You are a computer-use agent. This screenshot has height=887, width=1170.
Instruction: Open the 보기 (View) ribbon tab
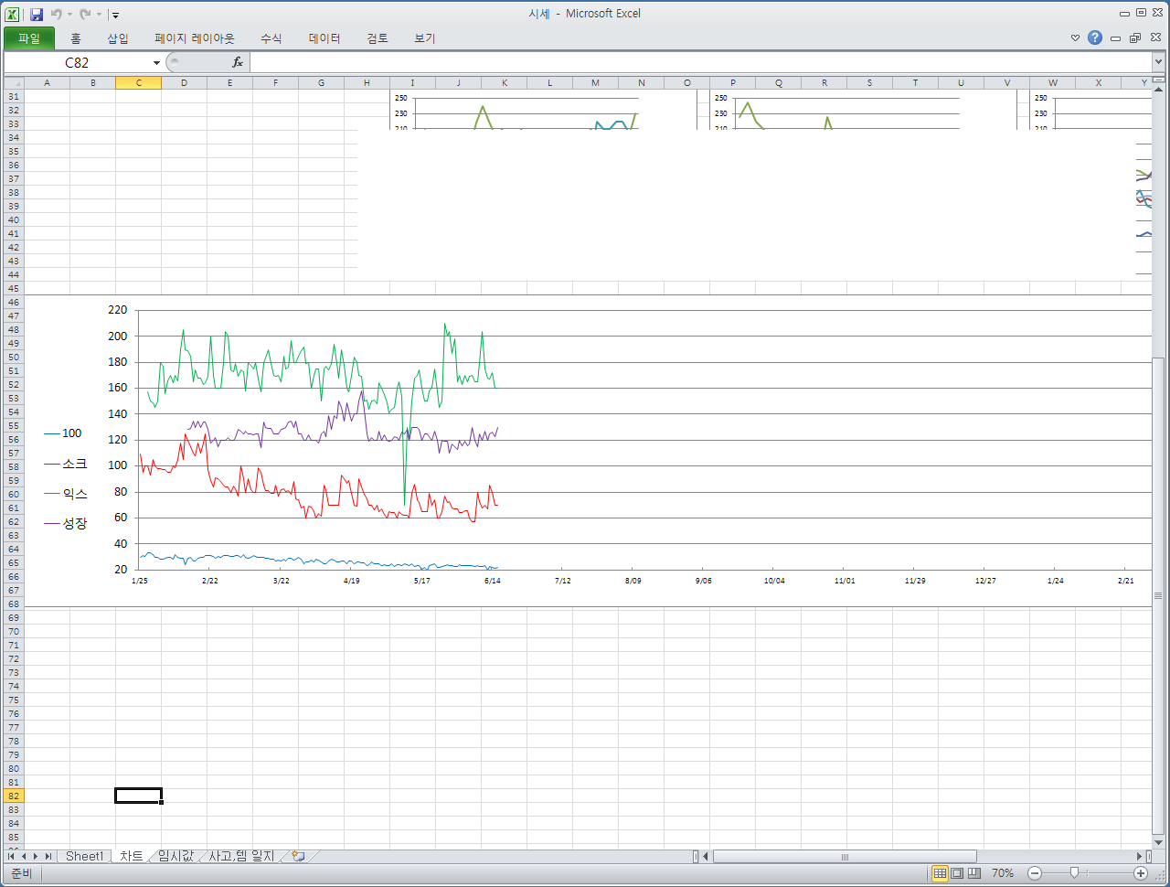425,38
